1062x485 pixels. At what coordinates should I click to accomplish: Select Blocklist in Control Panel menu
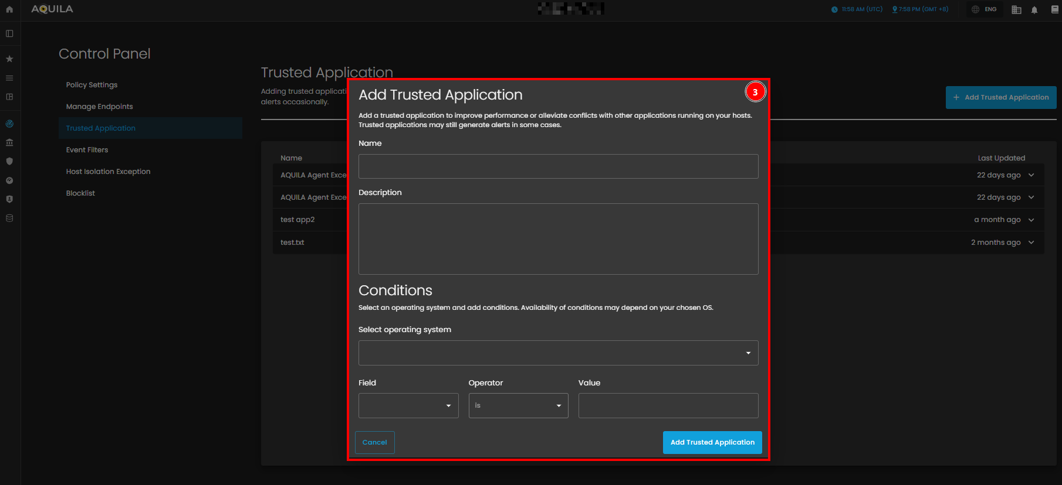coord(80,193)
